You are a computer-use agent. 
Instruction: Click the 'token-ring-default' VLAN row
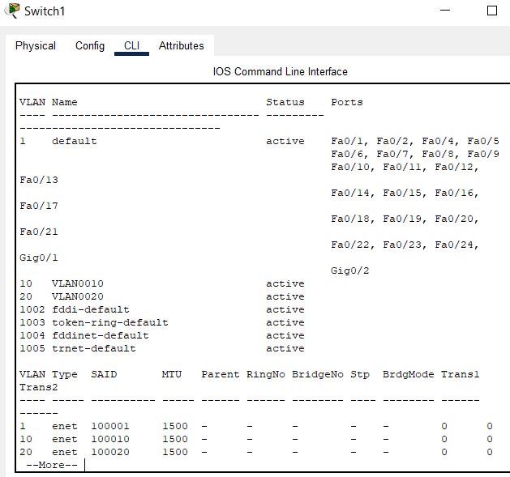(162, 322)
